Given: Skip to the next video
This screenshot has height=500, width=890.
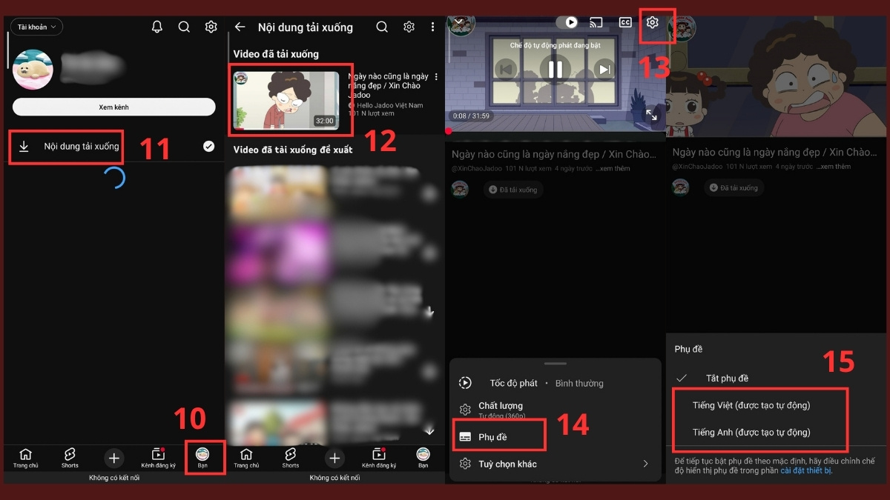Looking at the screenshot, I should point(605,70).
